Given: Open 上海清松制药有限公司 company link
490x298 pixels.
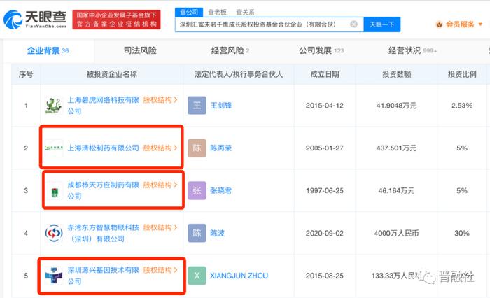Looking at the screenshot, I should tap(104, 148).
